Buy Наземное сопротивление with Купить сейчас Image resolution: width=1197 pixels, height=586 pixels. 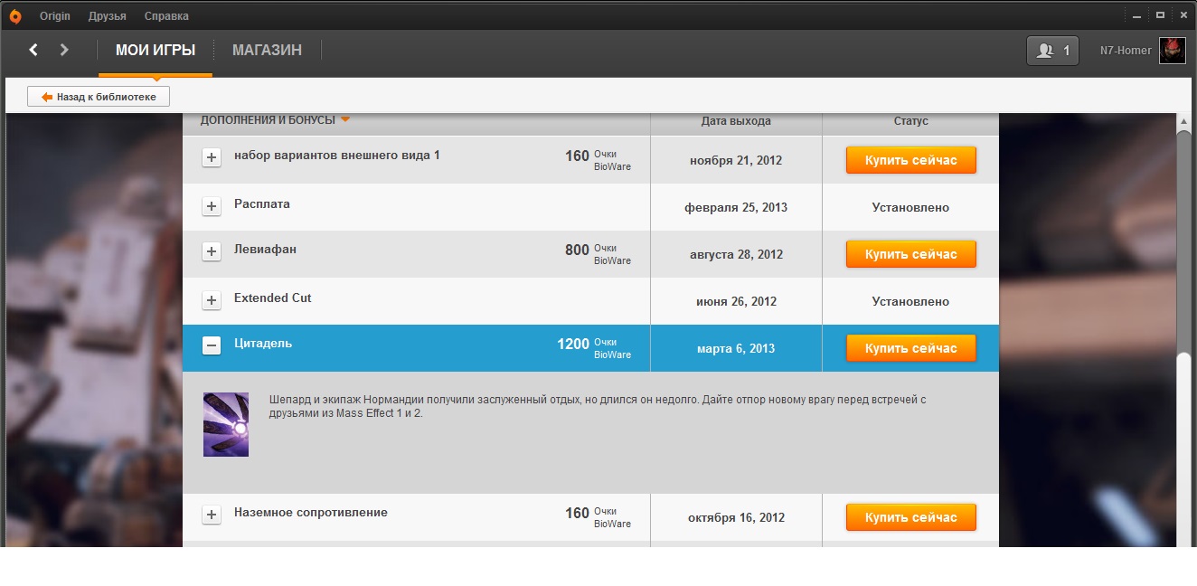(910, 517)
